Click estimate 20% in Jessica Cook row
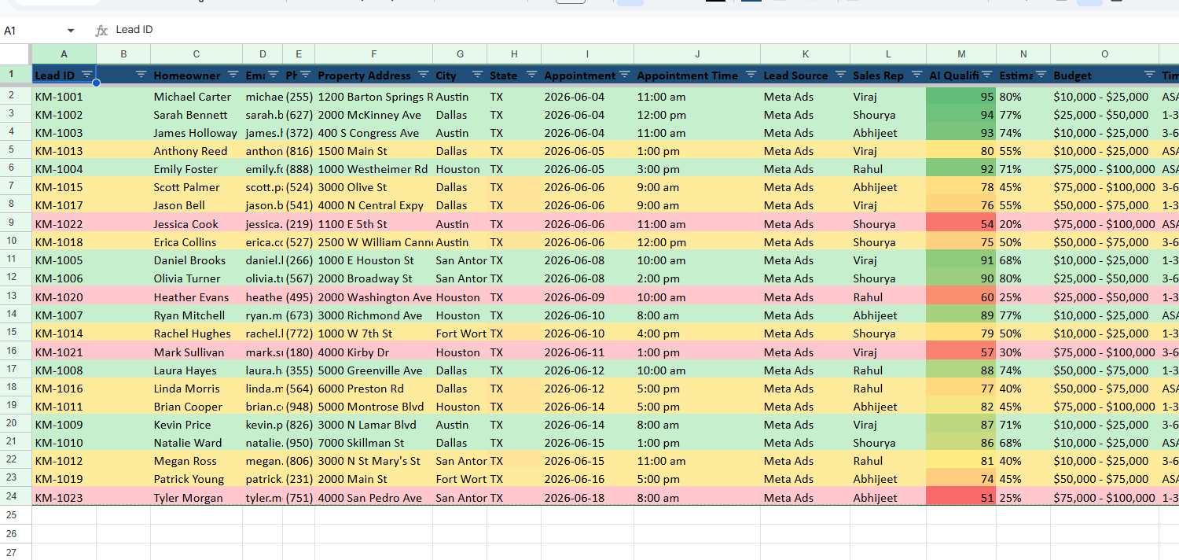Screen dimensions: 1179x560 (1023, 223)
